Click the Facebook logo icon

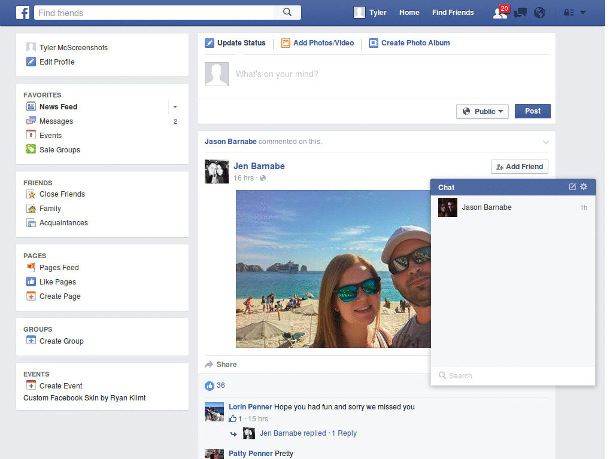[x=23, y=13]
